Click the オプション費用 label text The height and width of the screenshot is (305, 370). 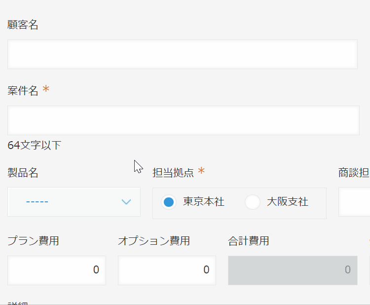(154, 241)
